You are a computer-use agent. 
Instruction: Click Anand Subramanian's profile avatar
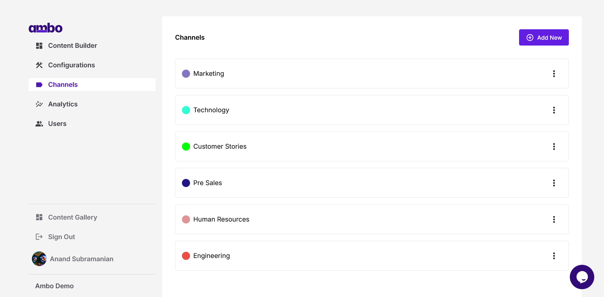tap(39, 259)
